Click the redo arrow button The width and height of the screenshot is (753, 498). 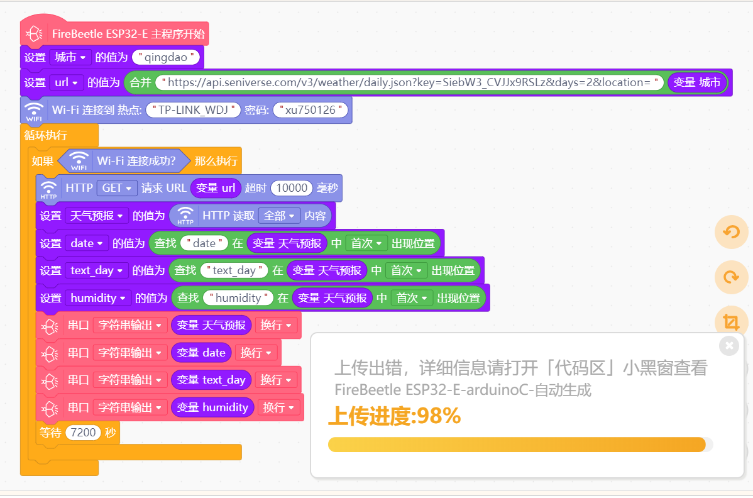(732, 277)
